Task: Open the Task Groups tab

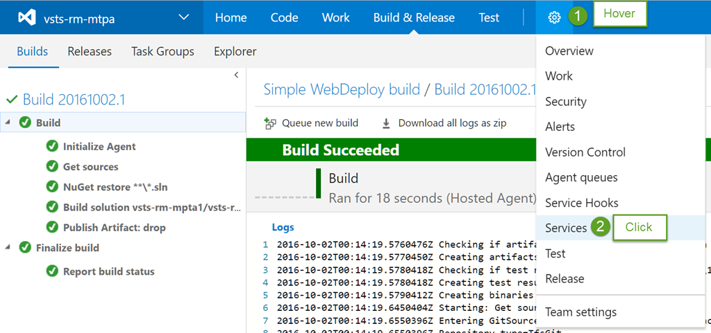Action: tap(162, 51)
